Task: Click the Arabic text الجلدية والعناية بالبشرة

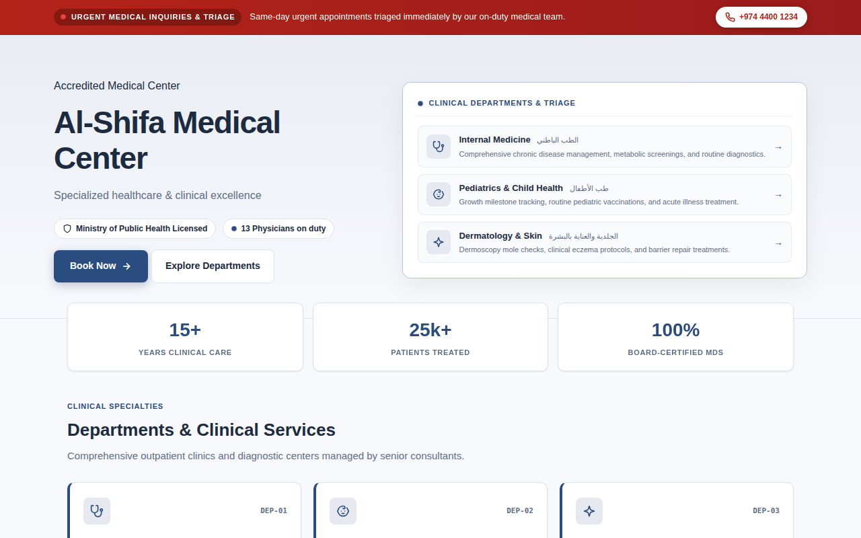Action: point(583,236)
